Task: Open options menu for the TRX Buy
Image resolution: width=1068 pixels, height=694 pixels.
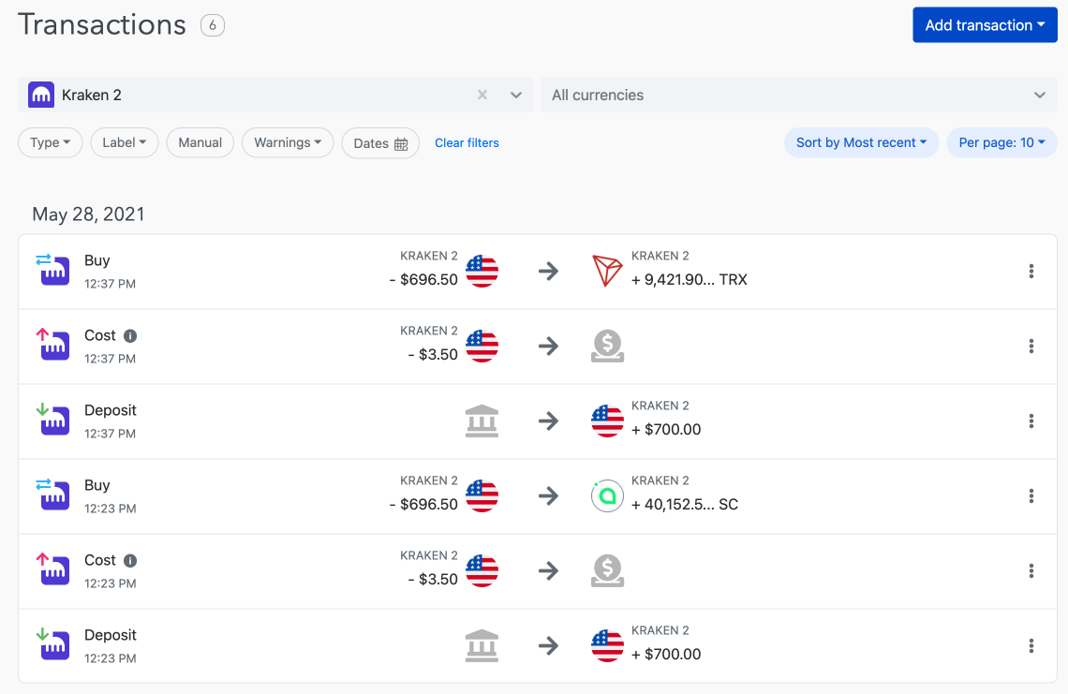Action: (x=1031, y=271)
